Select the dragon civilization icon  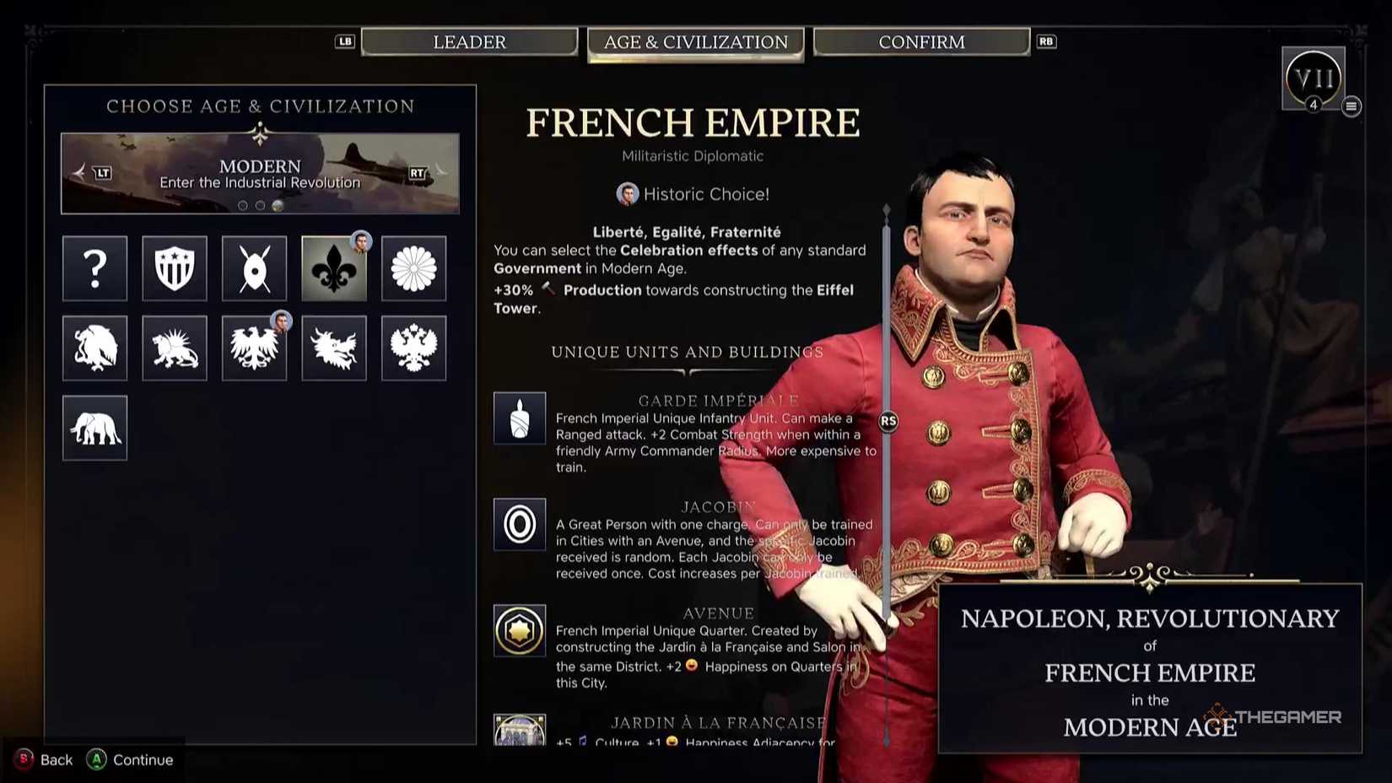coord(334,348)
